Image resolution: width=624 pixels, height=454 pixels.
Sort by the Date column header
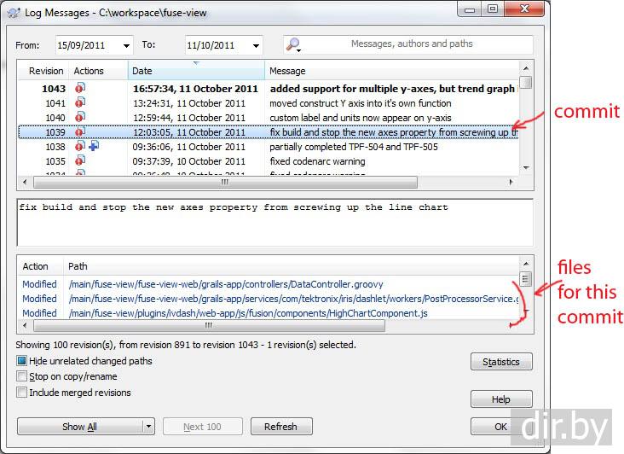tap(196, 71)
